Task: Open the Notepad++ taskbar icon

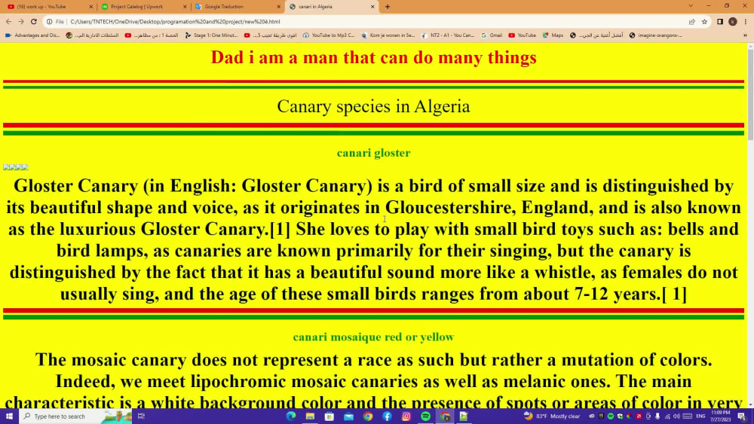Action: (464, 416)
